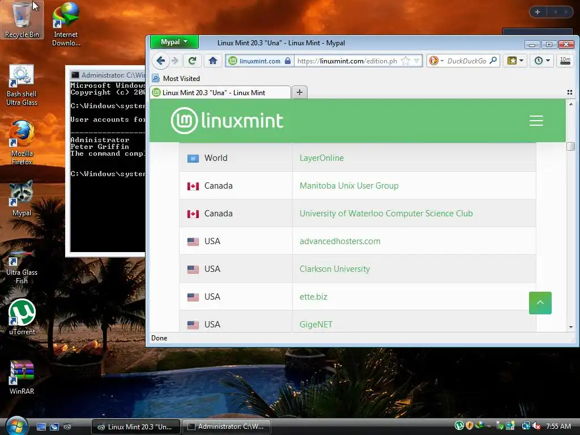Launch Mypal from the quick launch bar

[67, 427]
